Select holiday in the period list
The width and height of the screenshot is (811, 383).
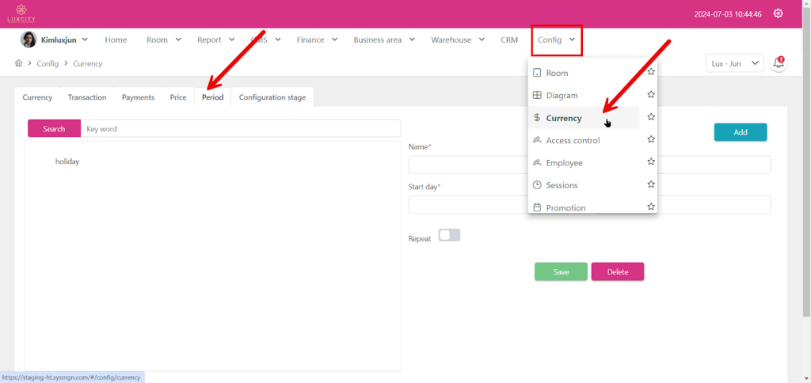click(67, 161)
